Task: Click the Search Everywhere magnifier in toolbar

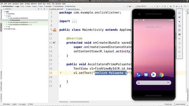Action: [185, 6]
